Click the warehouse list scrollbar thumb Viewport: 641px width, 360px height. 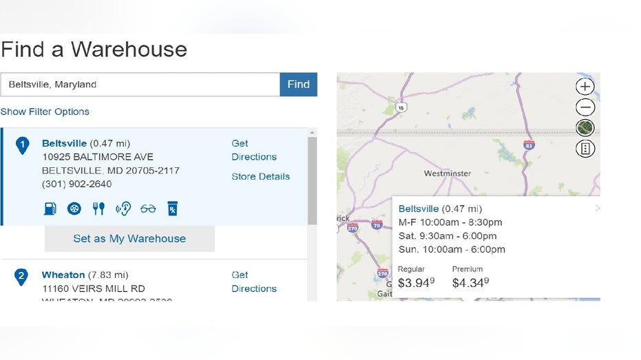pos(313,180)
